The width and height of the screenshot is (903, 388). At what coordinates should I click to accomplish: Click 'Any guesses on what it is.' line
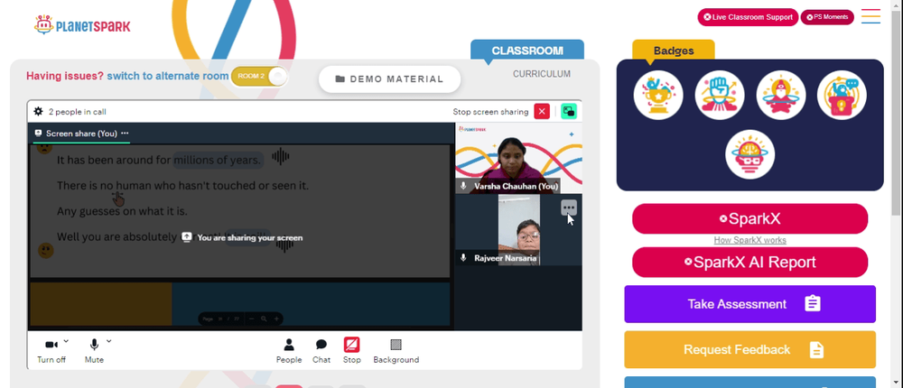(122, 211)
